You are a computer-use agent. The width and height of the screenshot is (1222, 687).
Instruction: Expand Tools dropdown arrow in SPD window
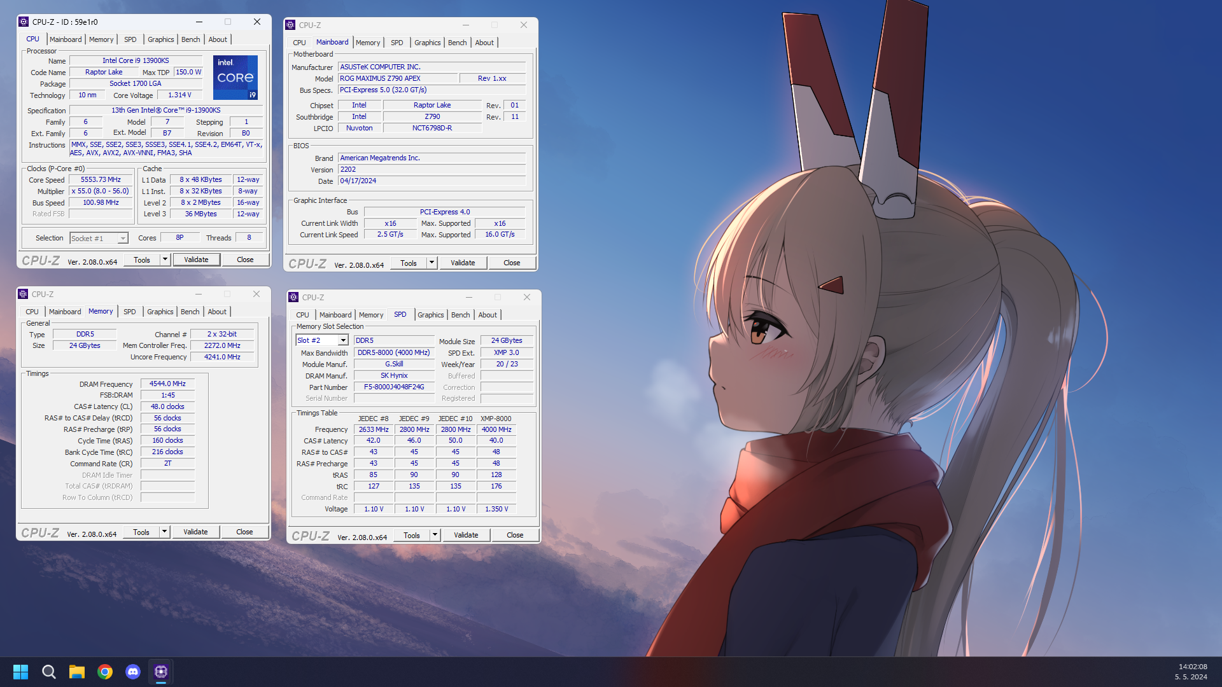pyautogui.click(x=435, y=535)
